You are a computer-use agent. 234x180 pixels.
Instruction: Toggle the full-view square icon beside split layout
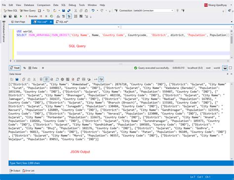(x=231, y=68)
